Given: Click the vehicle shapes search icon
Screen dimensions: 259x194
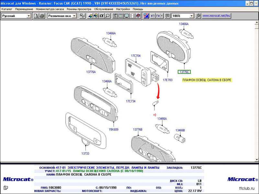Looking at the screenshot, I should coord(90,16).
